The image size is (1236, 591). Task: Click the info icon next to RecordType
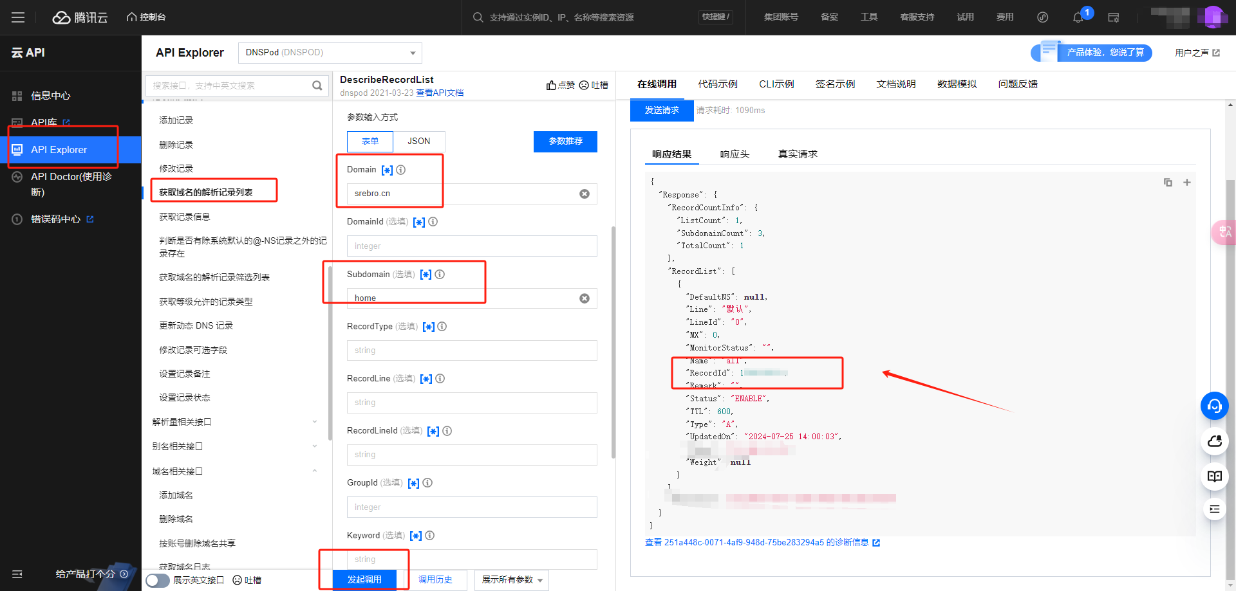coord(442,327)
